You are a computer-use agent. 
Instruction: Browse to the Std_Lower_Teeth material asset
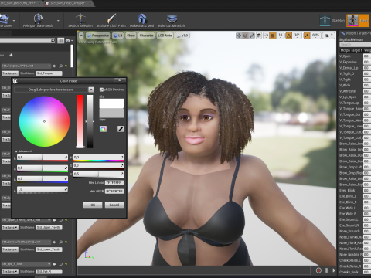[x=61, y=242]
